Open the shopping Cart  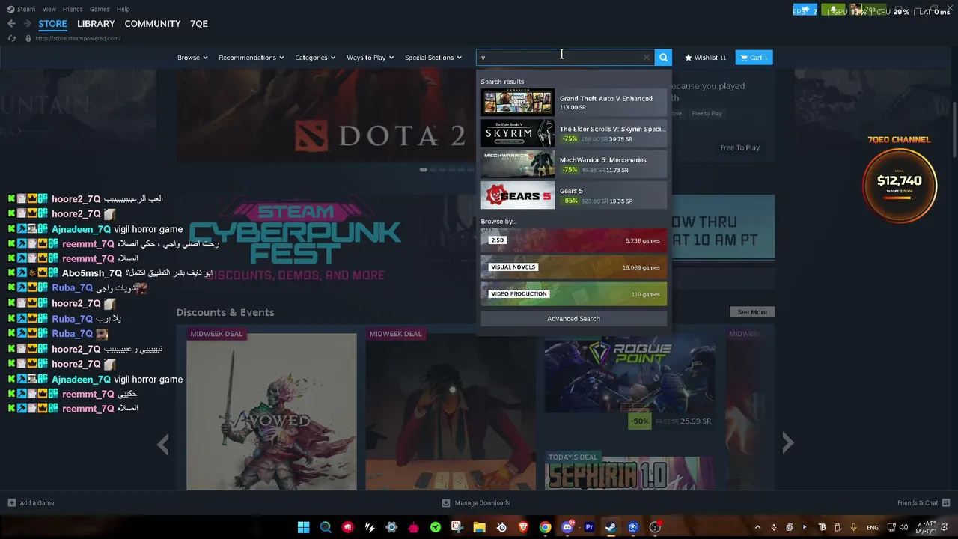tap(754, 58)
